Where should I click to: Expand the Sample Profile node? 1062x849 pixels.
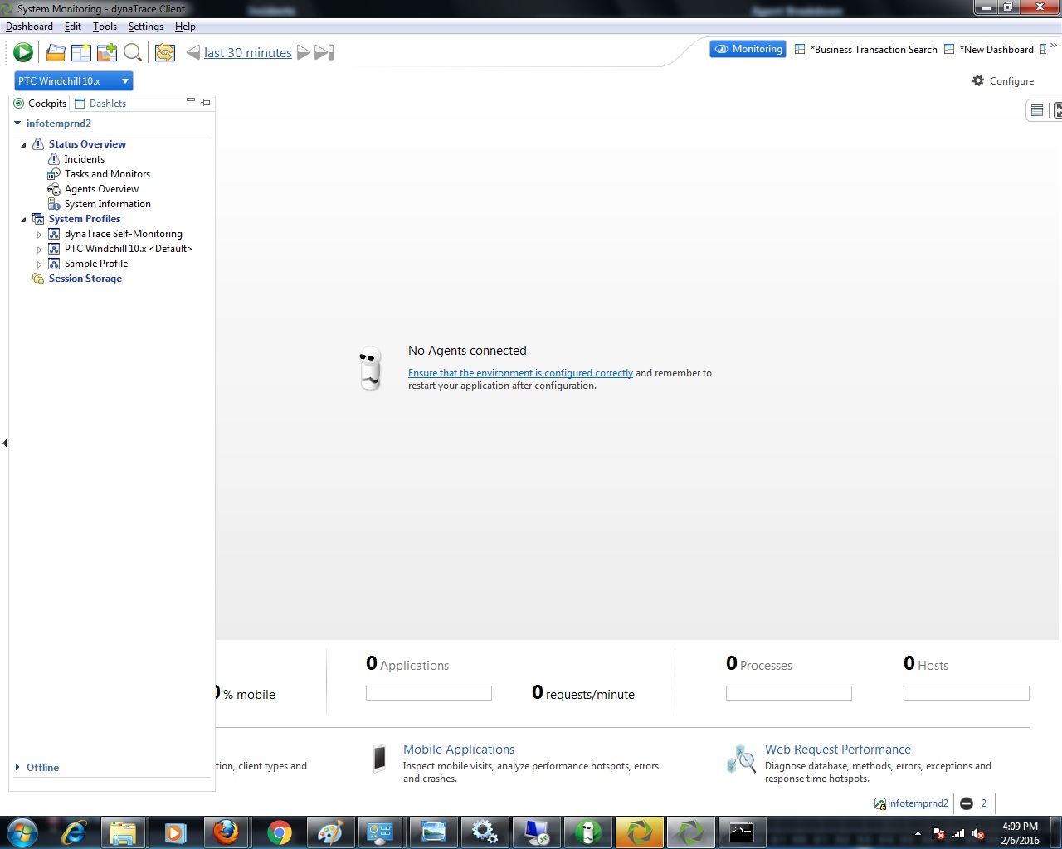pos(39,264)
